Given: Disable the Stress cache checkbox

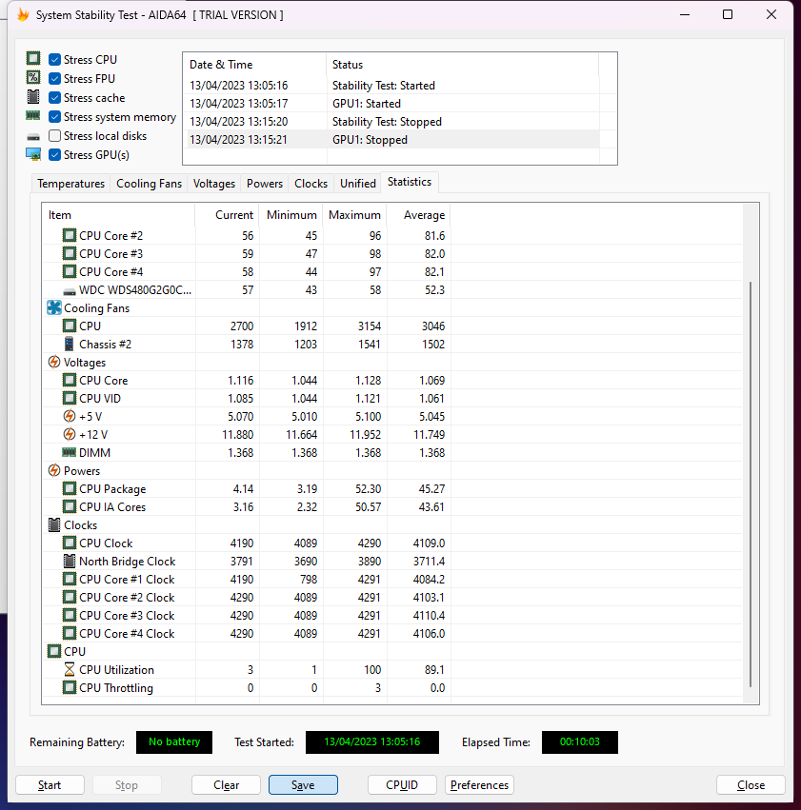Looking at the screenshot, I should (55, 98).
